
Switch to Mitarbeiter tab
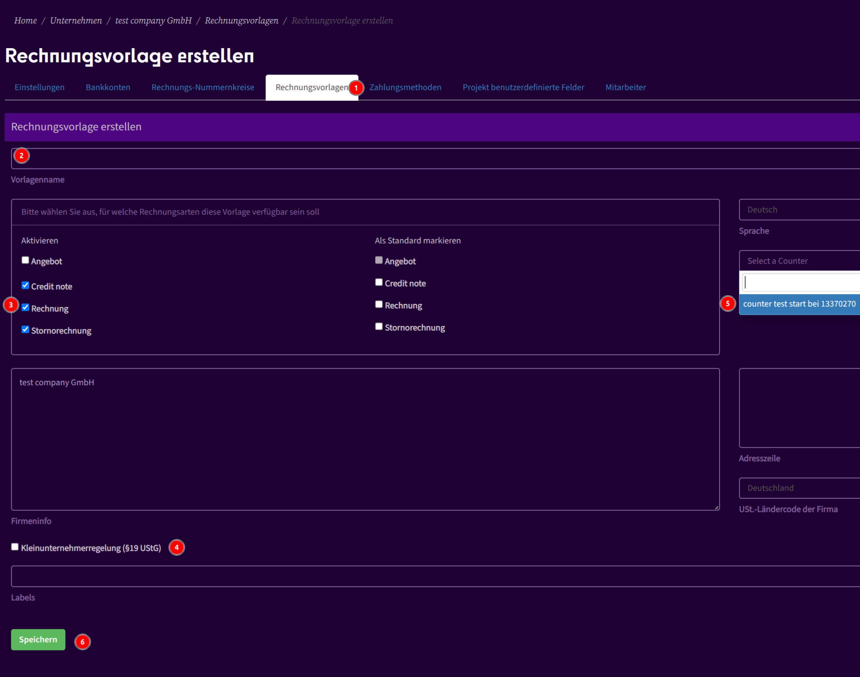point(625,87)
